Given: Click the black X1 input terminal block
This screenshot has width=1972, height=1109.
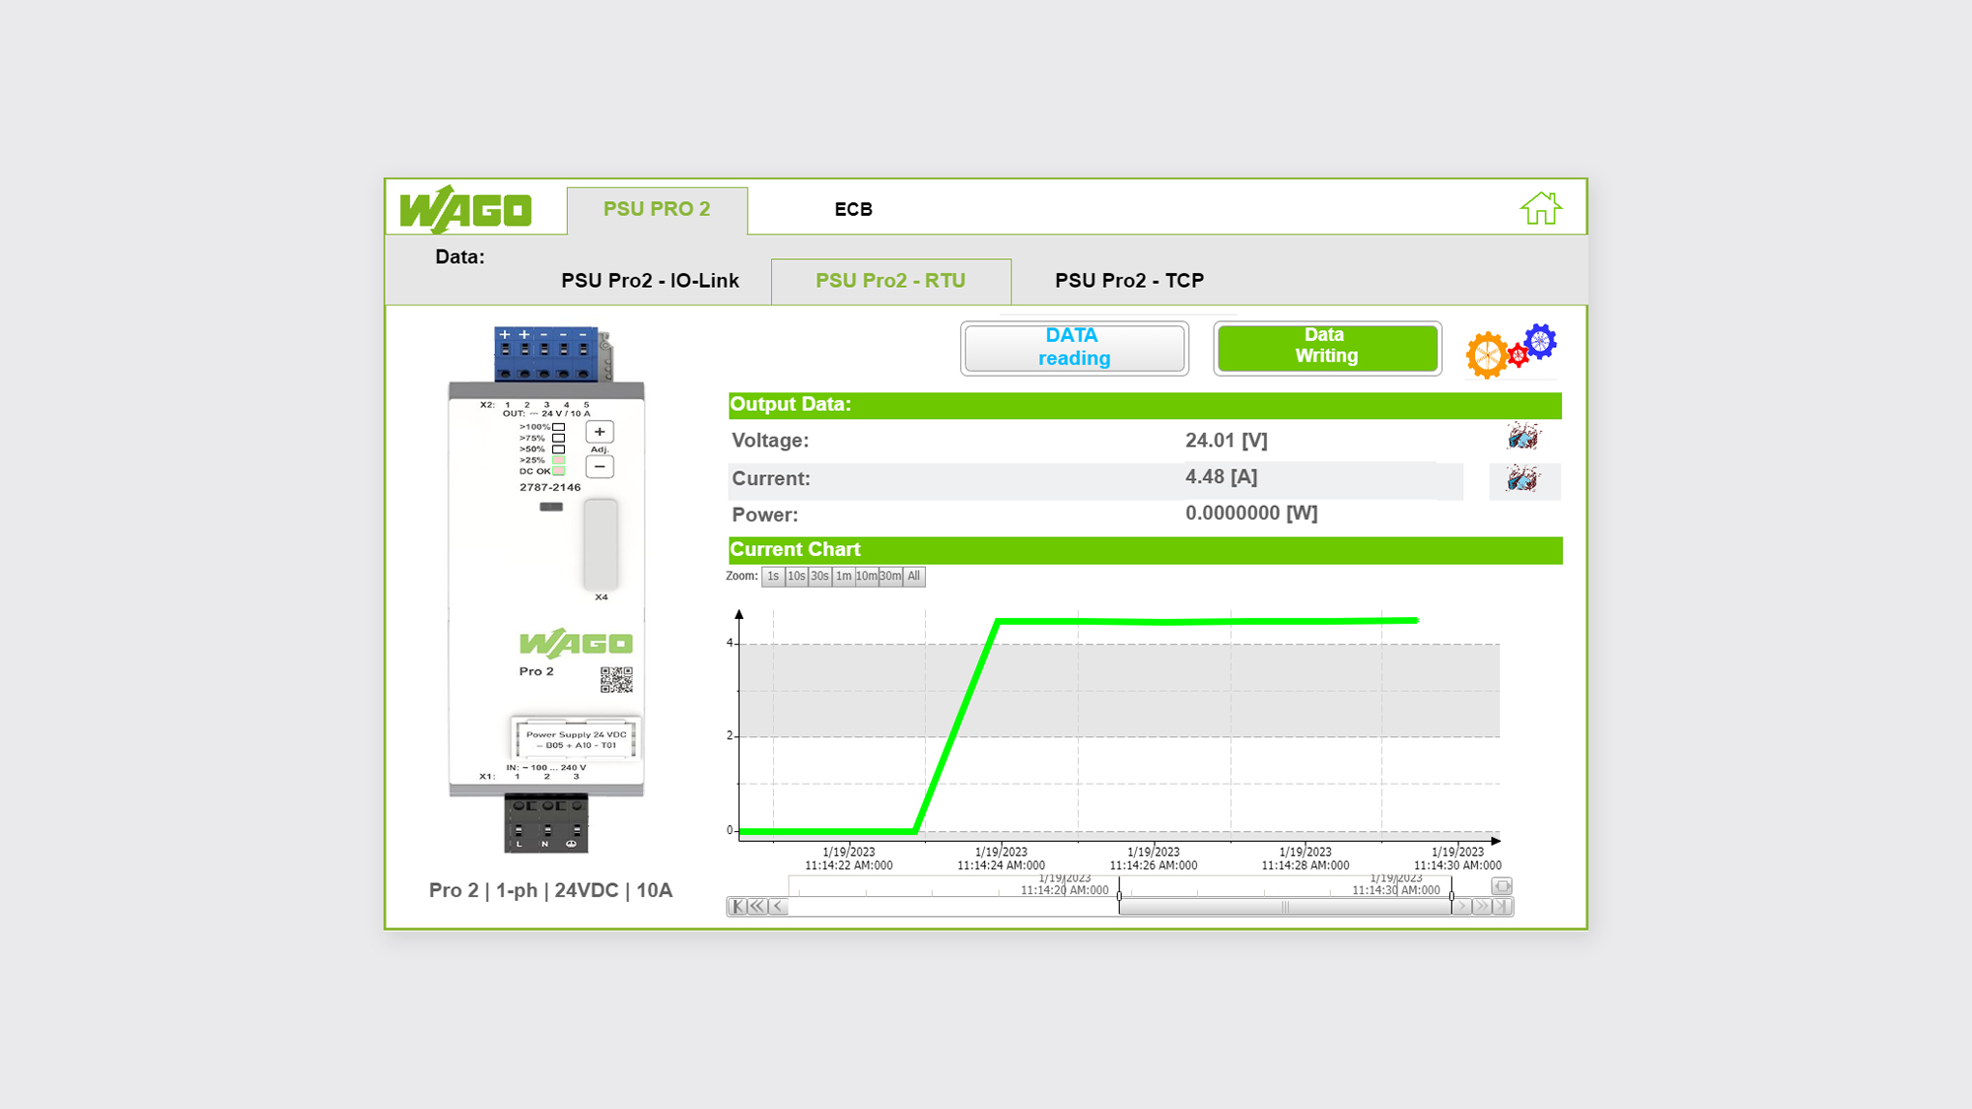Looking at the screenshot, I should tap(546, 823).
